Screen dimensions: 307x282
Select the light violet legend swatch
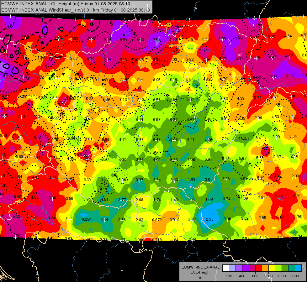click(239, 268)
